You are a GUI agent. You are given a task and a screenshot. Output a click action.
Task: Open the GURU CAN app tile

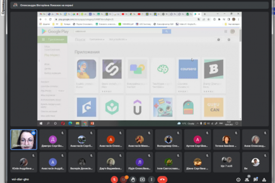214,107
